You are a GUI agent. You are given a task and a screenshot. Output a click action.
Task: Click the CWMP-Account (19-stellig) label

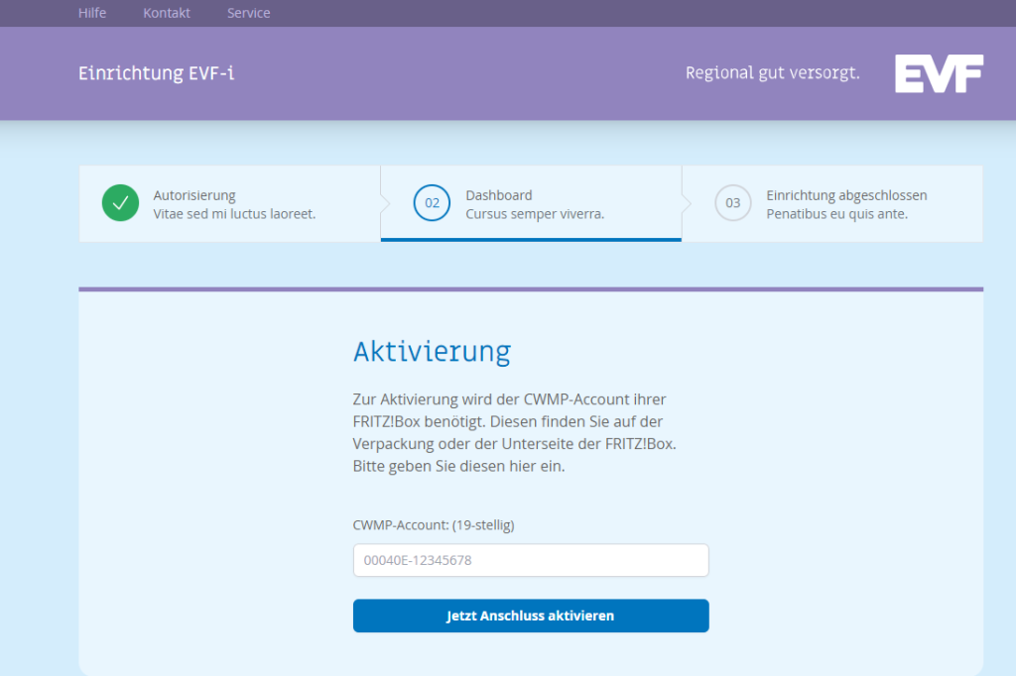click(434, 525)
